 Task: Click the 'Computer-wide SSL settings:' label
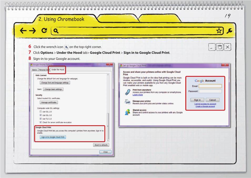click(48, 108)
